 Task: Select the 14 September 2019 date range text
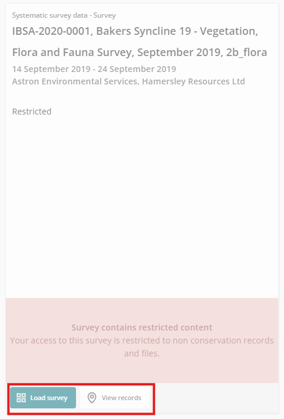tap(94, 69)
